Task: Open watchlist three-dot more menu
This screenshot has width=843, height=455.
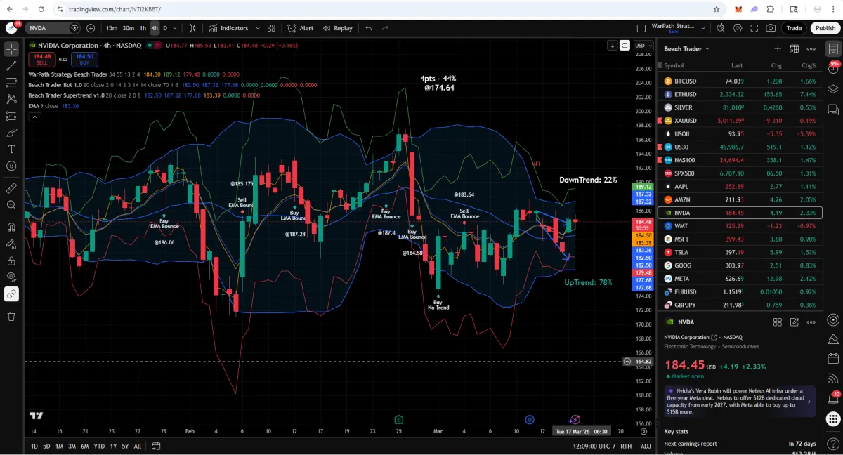Action: [811, 48]
